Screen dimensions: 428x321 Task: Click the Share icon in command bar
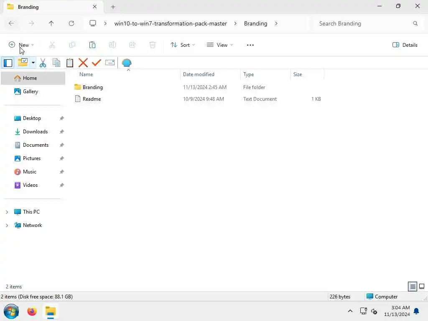tap(132, 45)
